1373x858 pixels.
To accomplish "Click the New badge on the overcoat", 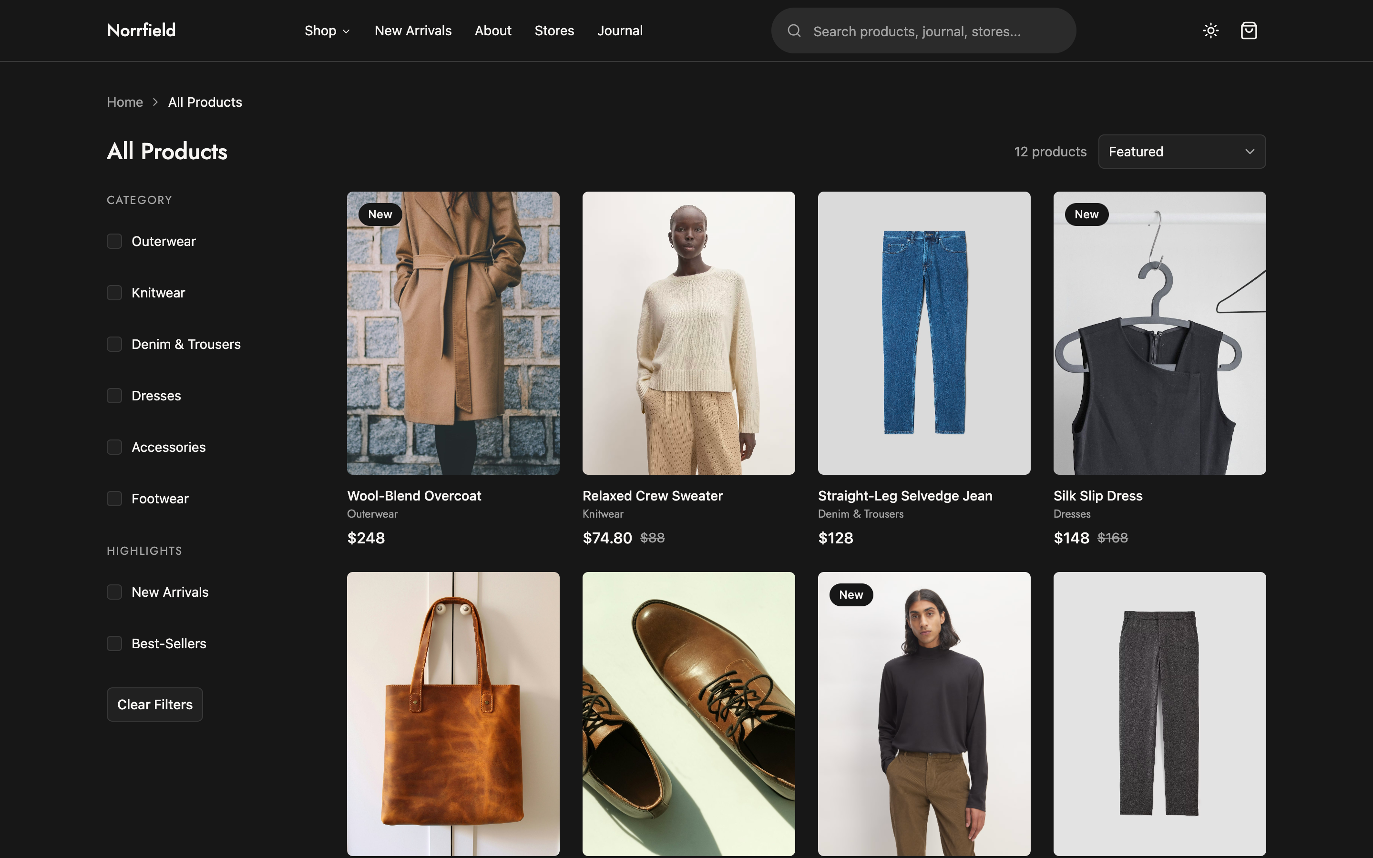I will 380,214.
